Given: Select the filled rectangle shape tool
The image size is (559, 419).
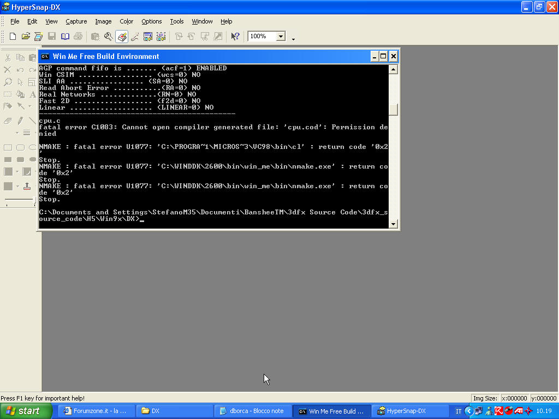Looking at the screenshot, I should [x=8, y=160].
